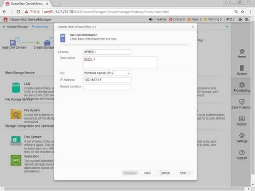Select the Provisioning sidebar icon
This screenshot has height=191, width=255.
coord(242,85)
